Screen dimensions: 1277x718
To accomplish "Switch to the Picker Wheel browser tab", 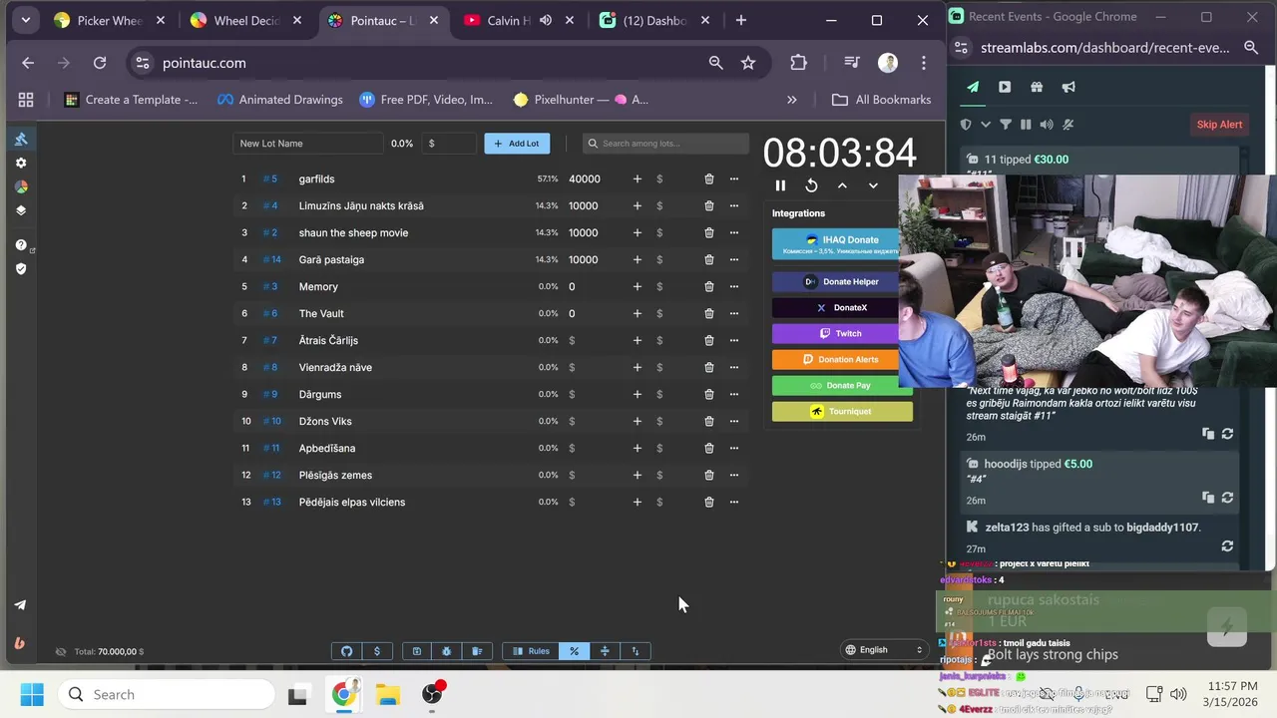I will tap(110, 20).
